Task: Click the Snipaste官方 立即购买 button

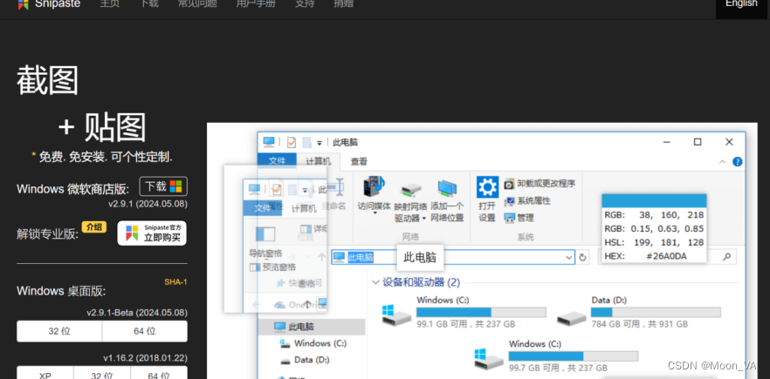Action: (152, 233)
